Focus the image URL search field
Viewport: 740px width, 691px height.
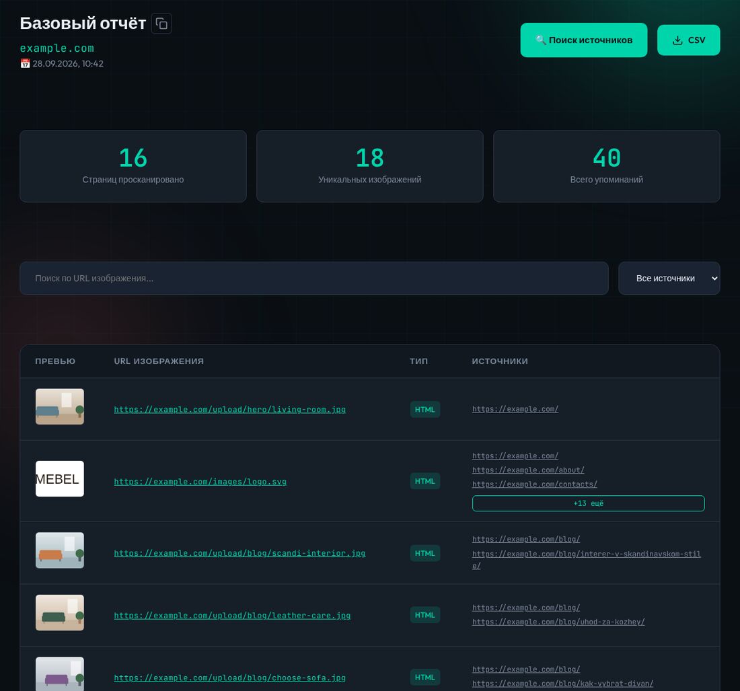(314, 279)
